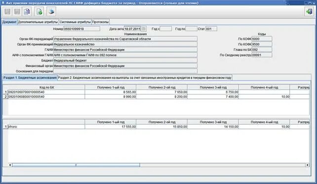This screenshot has height=184, width=317.
Task: Select the Раздел 2 foreign credits tab
Action: pyautogui.click(x=145, y=78)
